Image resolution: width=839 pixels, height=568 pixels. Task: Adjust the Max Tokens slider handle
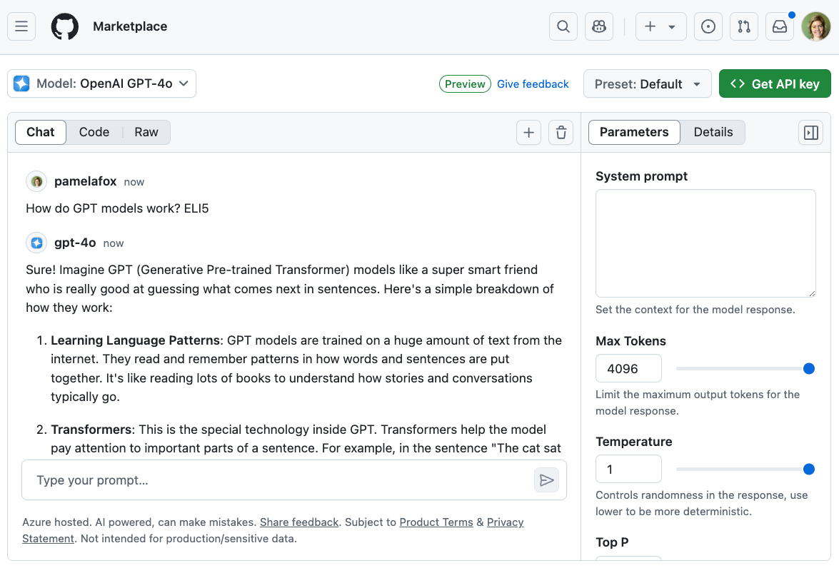pyautogui.click(x=808, y=368)
